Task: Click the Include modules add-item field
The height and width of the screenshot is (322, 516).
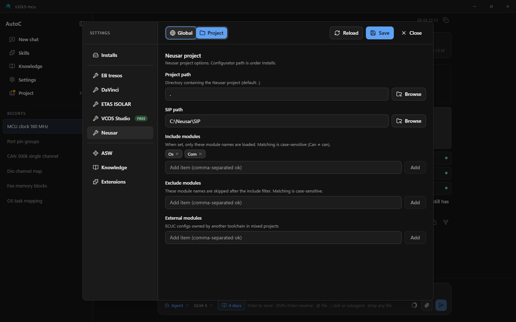Action: click(283, 167)
